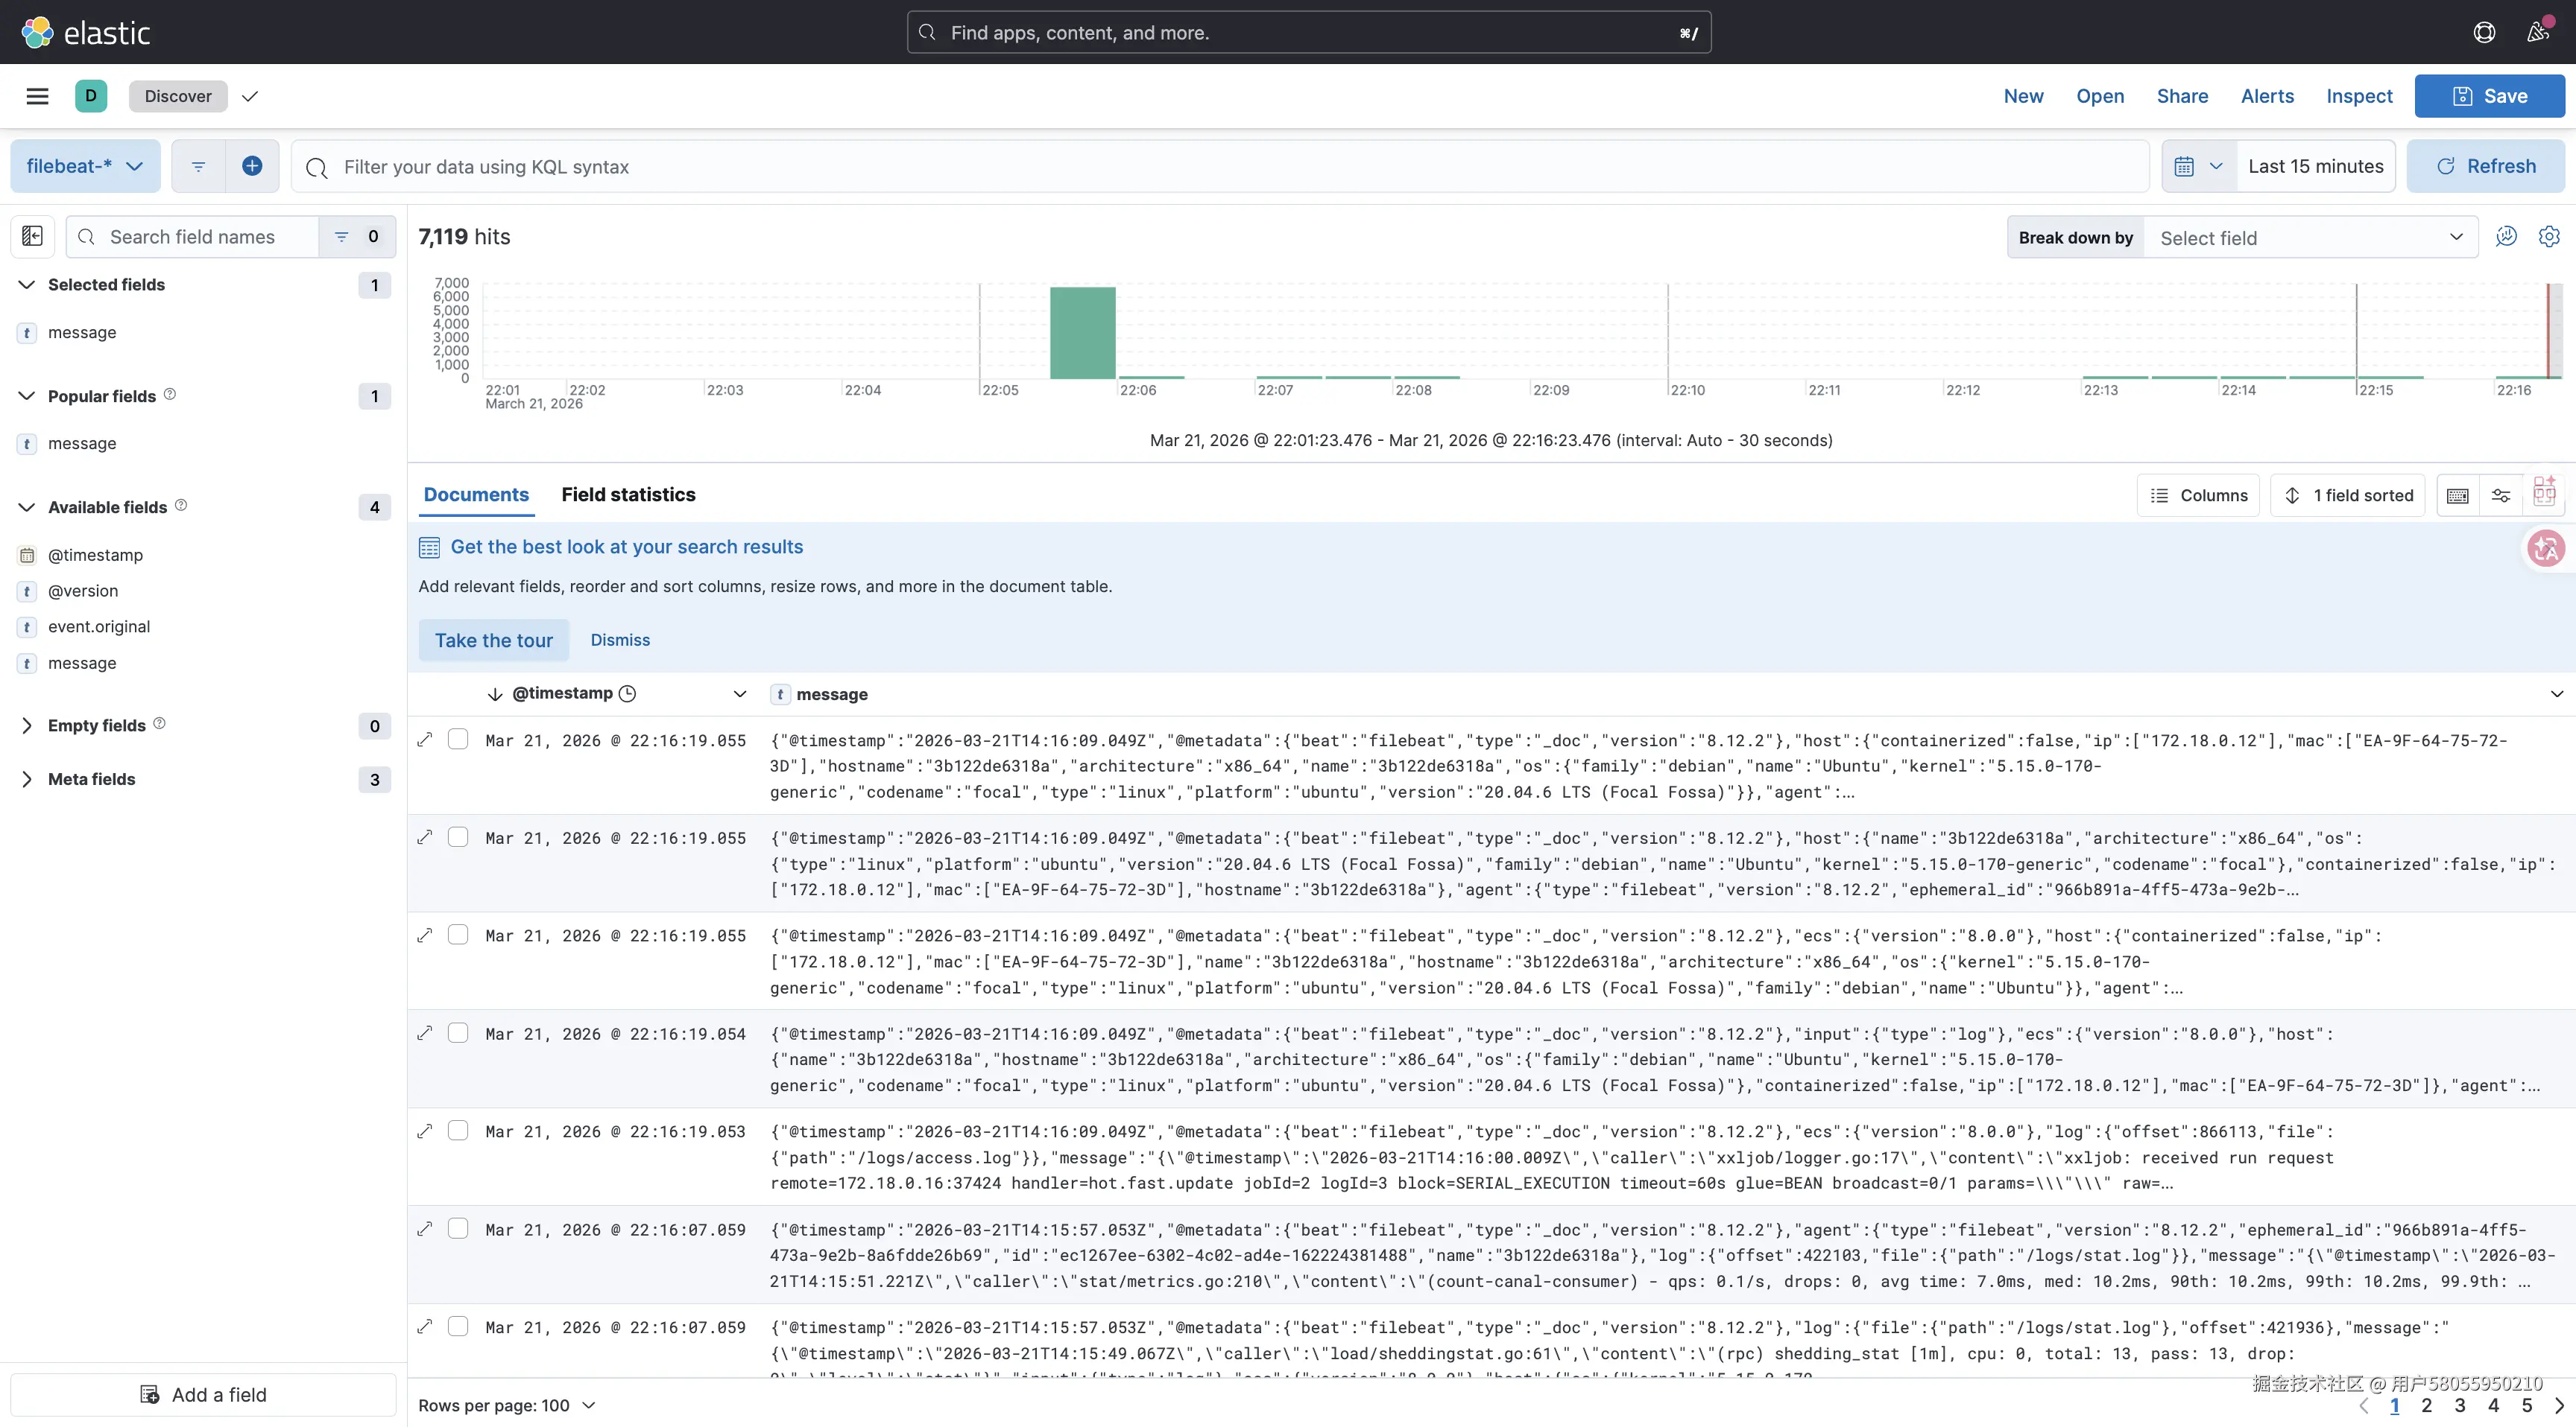This screenshot has width=2576, height=1427.
Task: Open the hamburger navigation menu
Action: (x=37, y=96)
